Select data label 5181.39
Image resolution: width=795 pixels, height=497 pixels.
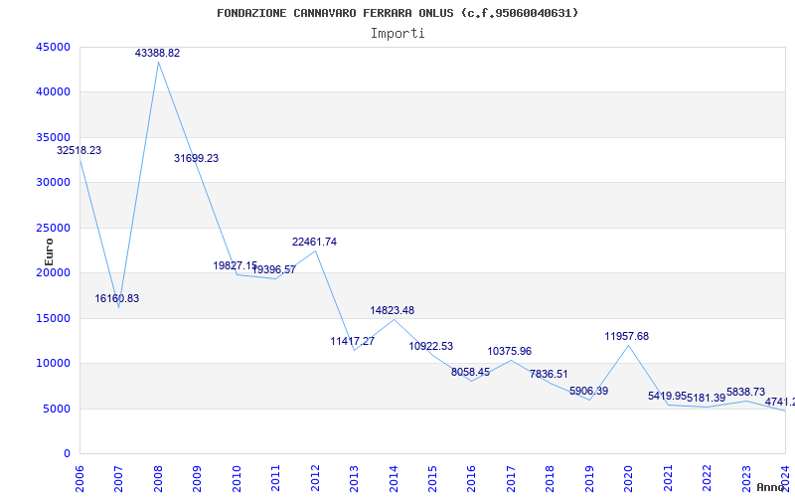tap(706, 399)
